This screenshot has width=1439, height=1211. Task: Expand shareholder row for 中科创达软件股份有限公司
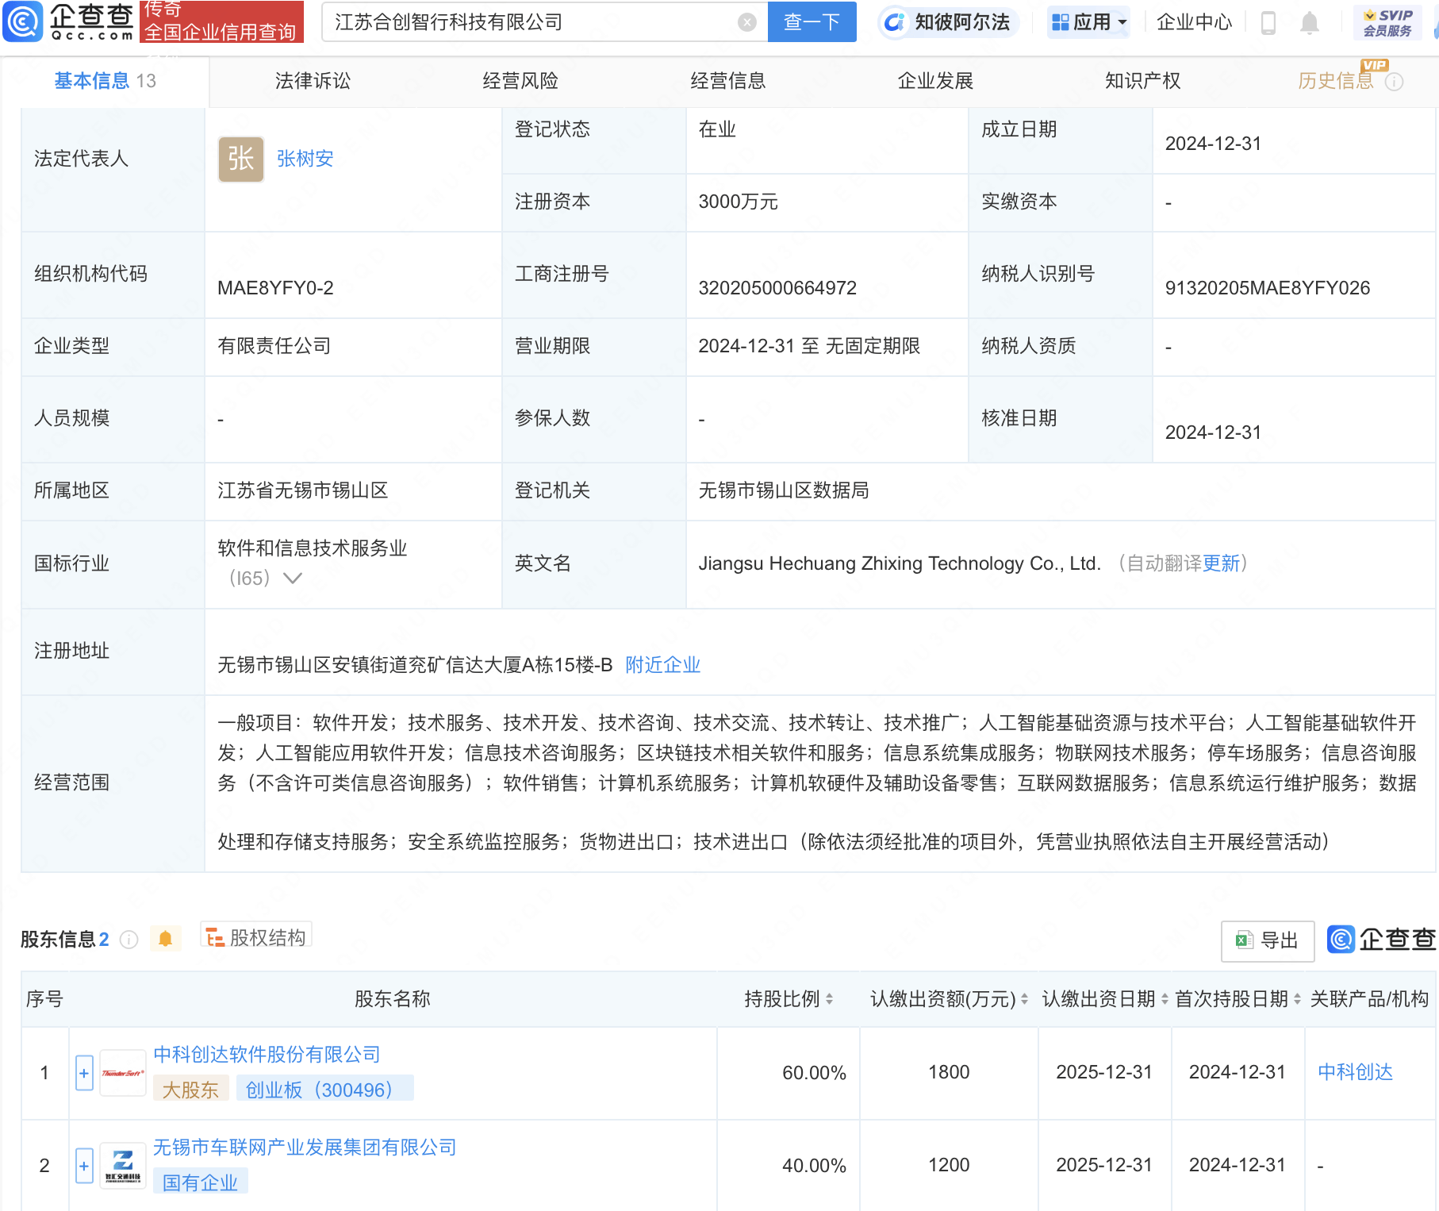83,1072
